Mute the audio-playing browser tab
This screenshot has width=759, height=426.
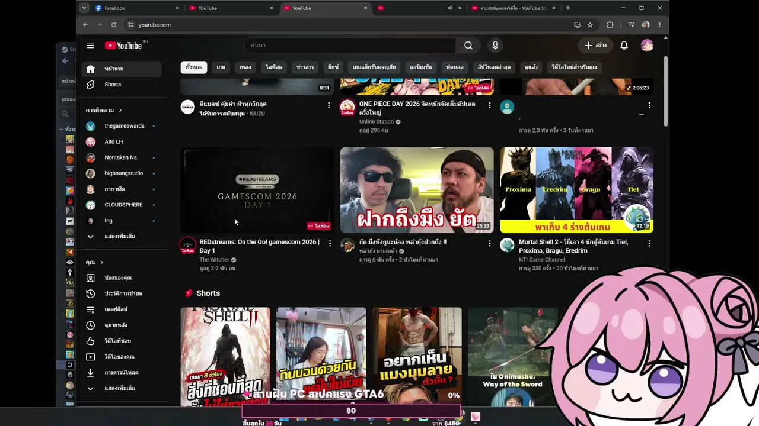(450, 8)
